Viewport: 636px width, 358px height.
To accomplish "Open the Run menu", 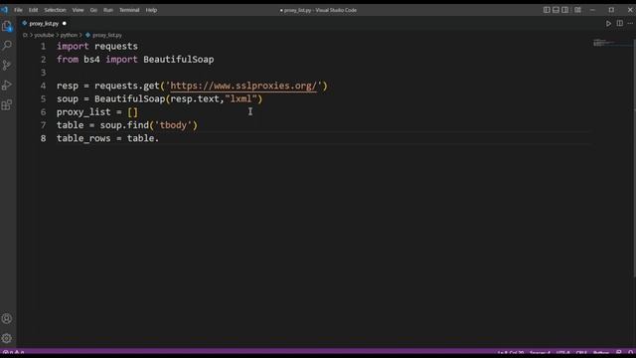I will point(108,10).
